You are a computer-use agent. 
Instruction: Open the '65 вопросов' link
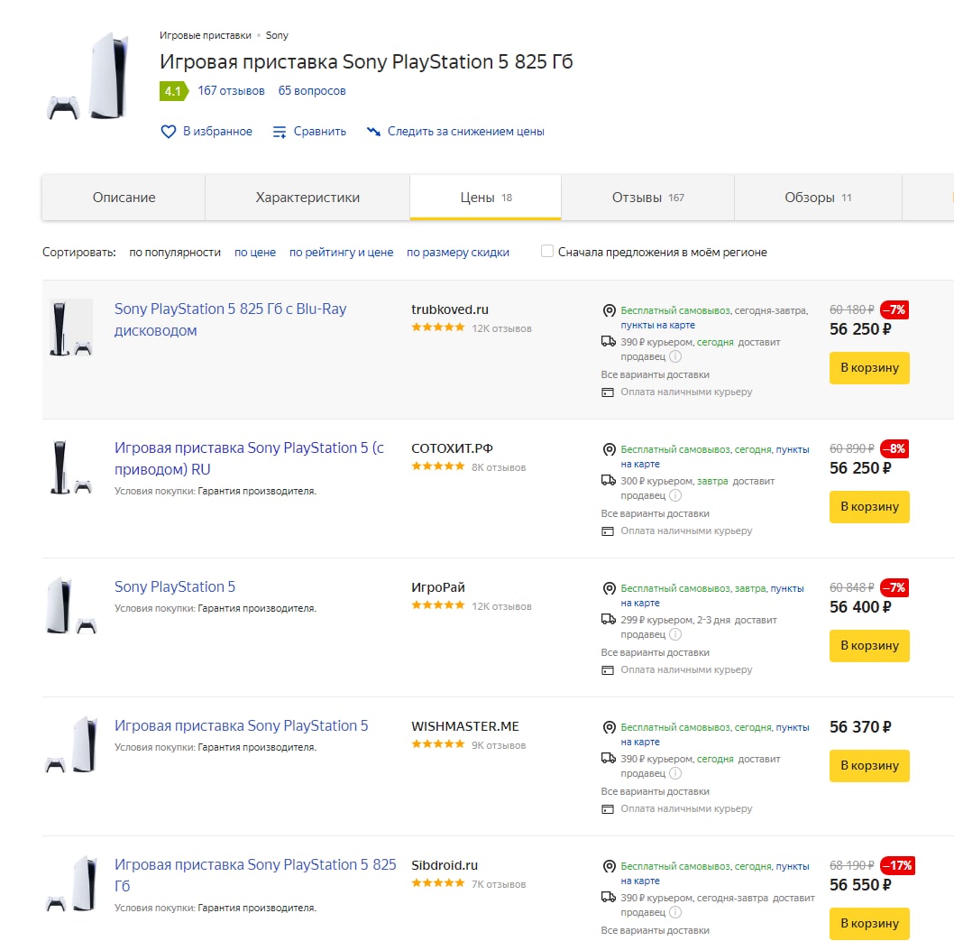[x=312, y=91]
